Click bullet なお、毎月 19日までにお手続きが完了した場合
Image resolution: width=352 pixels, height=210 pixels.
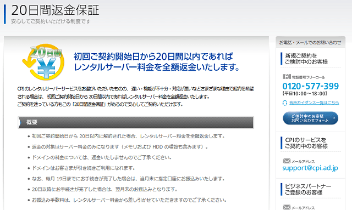point(128,179)
